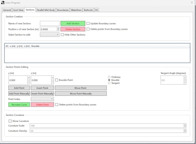Enable the Show Curvature checkbox
This screenshot has width=196, height=144.
point(10,121)
